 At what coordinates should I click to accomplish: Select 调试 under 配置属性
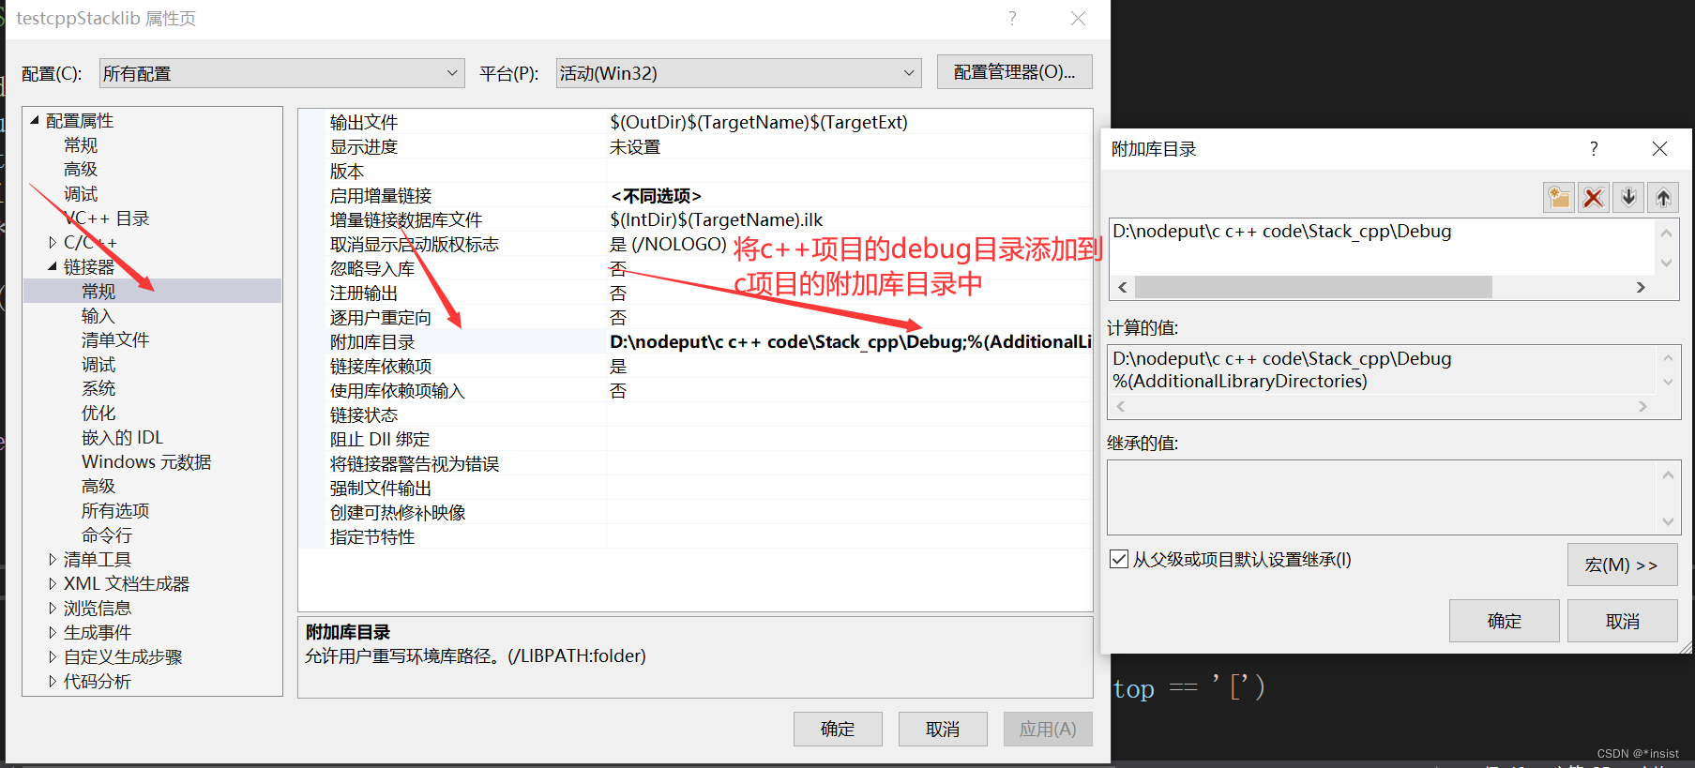81,194
